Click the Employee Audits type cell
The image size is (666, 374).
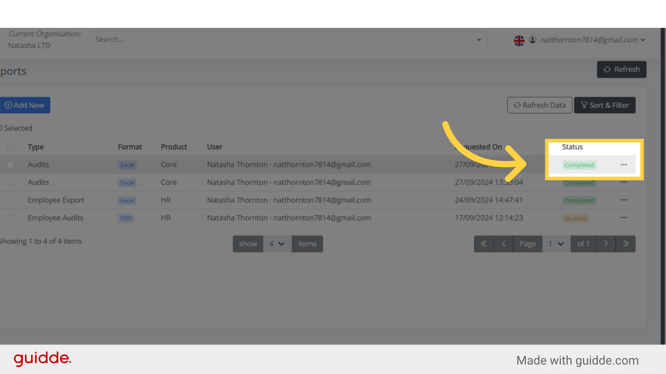[55, 218]
